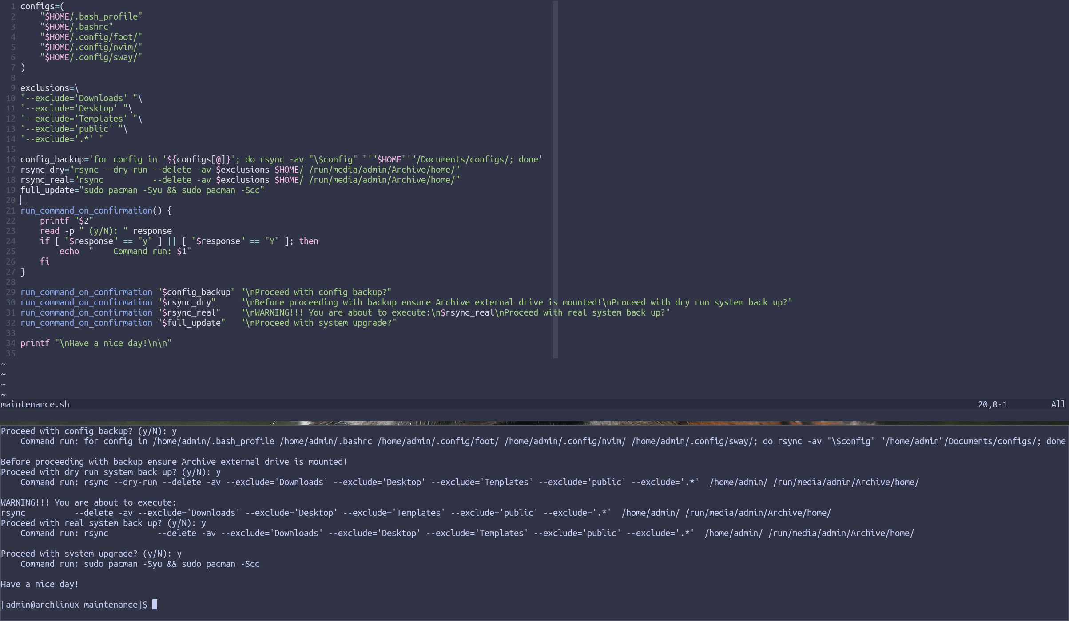This screenshot has height=621, width=1069.
Task: Select the --exclude='Downloads' line in editor
Action: (x=81, y=98)
